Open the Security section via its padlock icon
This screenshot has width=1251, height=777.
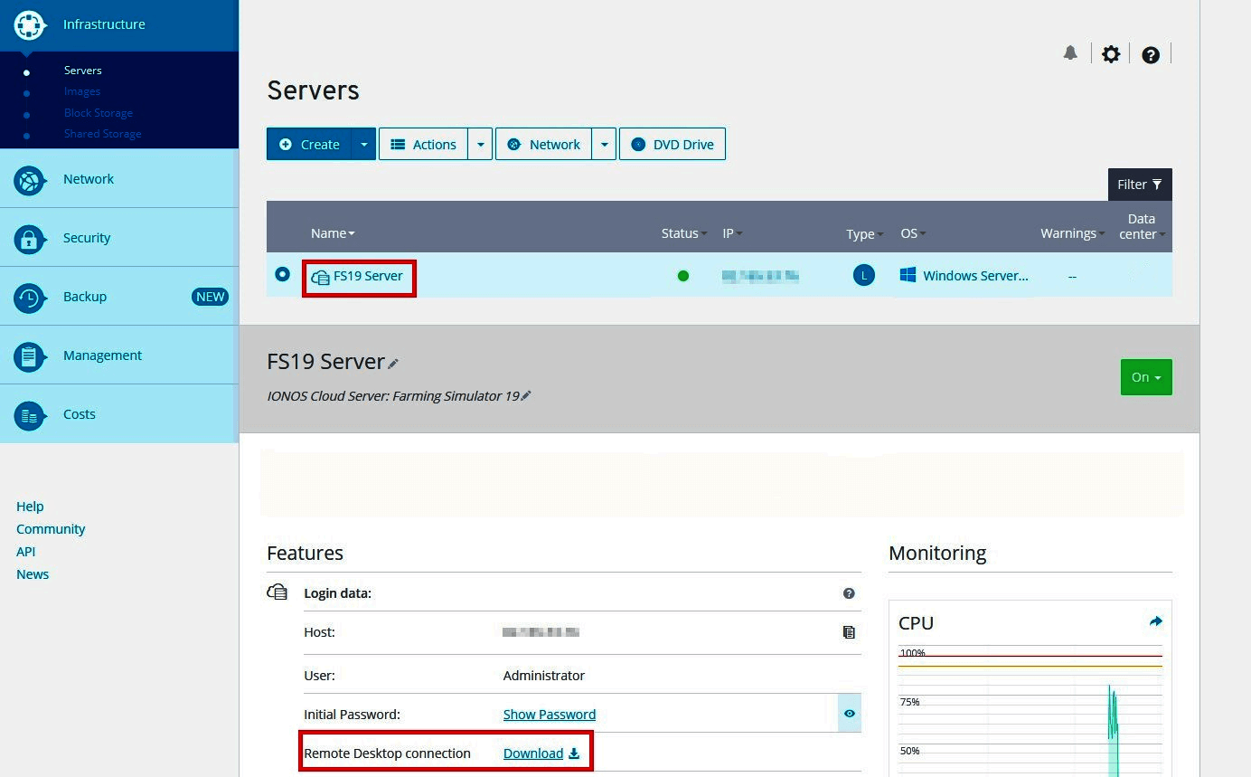click(x=29, y=237)
